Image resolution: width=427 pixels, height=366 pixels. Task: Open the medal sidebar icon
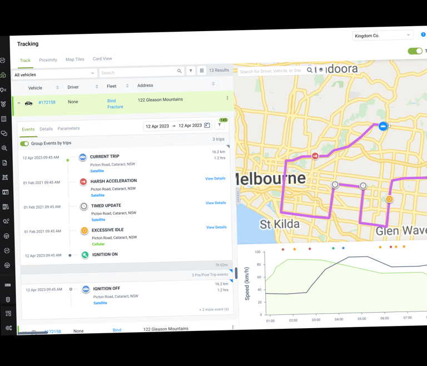3,104
